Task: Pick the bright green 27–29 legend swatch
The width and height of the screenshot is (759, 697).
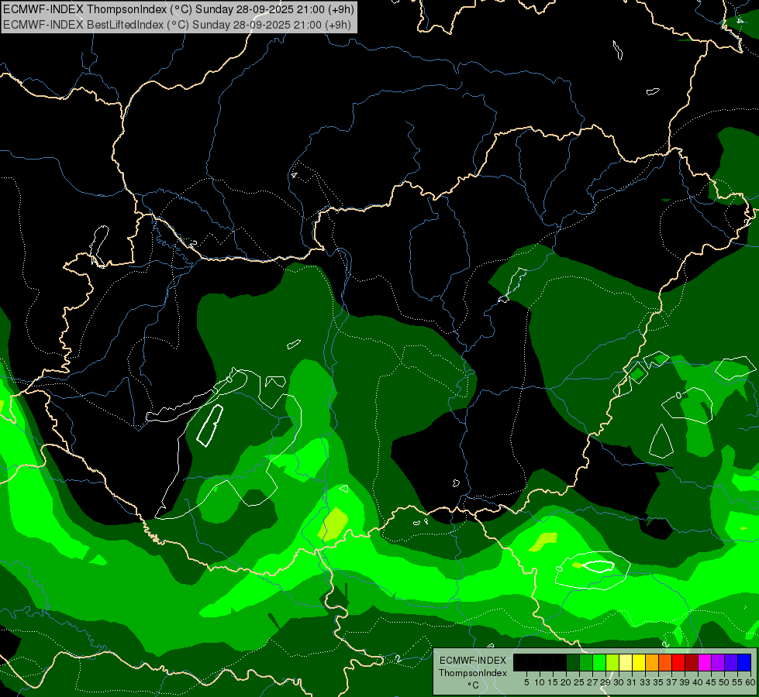Action: [x=599, y=663]
